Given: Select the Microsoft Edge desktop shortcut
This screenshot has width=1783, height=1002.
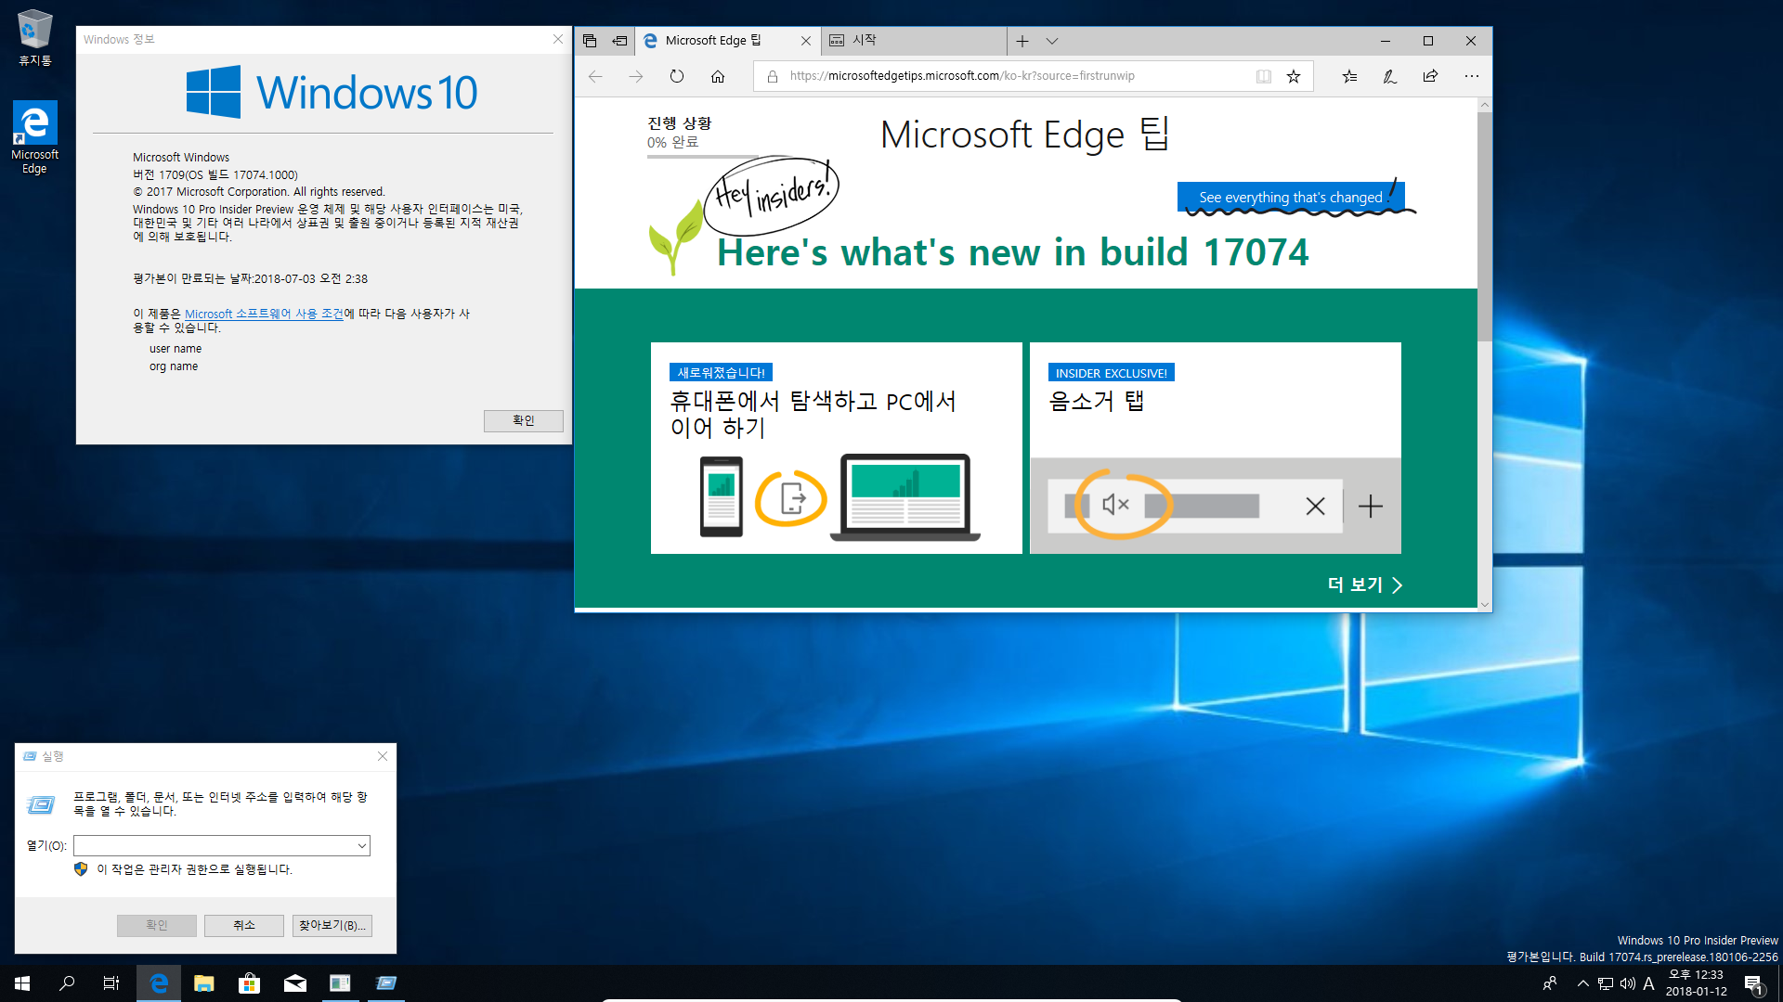Looking at the screenshot, I should (35, 137).
